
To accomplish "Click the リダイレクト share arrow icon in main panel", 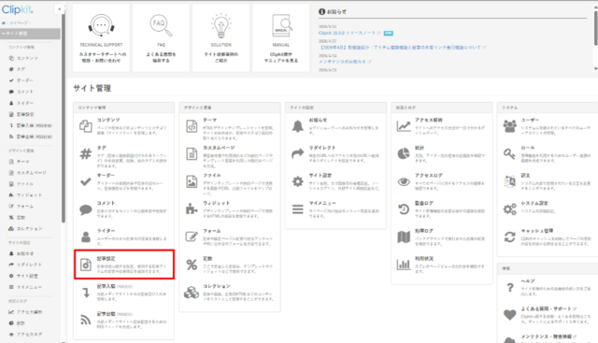I will [x=298, y=154].
